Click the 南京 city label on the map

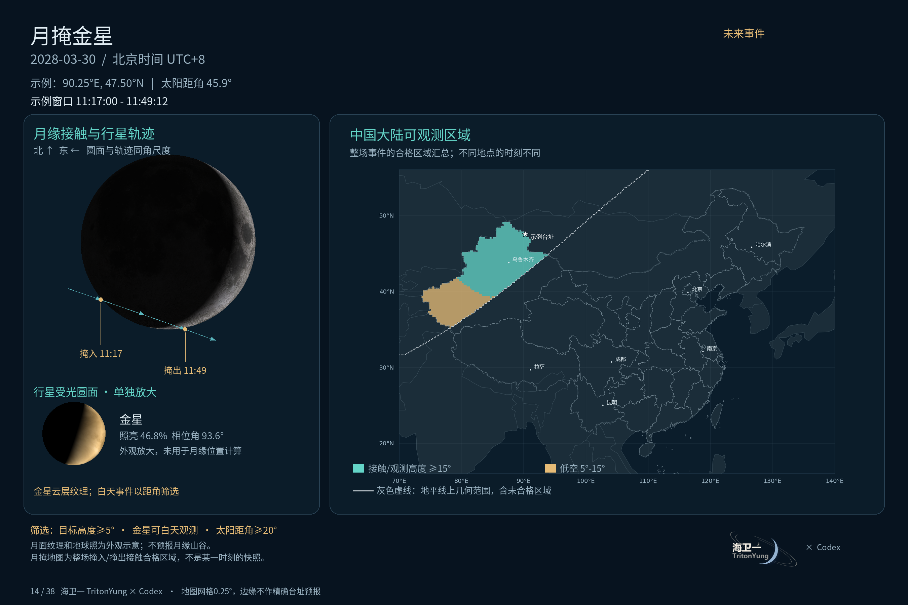712,349
